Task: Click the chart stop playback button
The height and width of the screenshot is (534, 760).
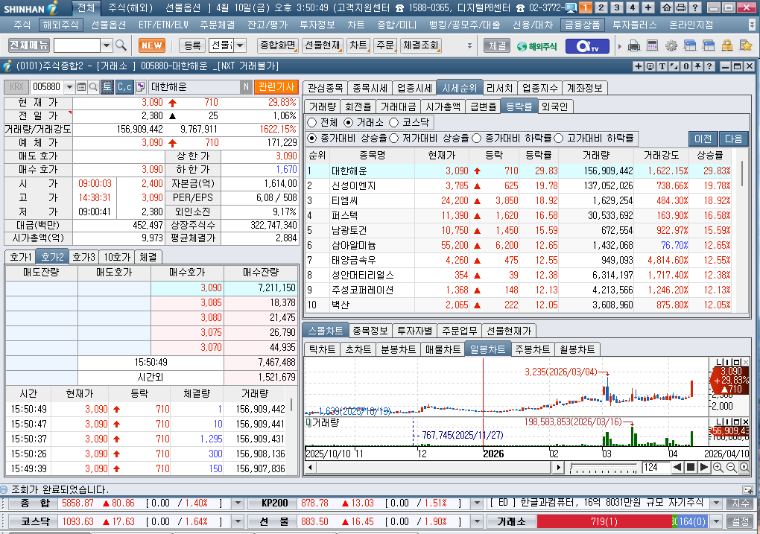Action: click(691, 468)
